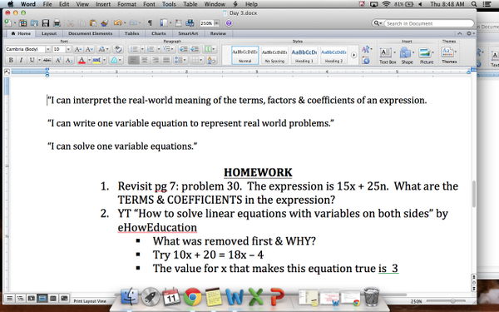Select the Format Painter brush icon
Image resolution: width=499 pixels, height=312 pixels.
[104, 23]
